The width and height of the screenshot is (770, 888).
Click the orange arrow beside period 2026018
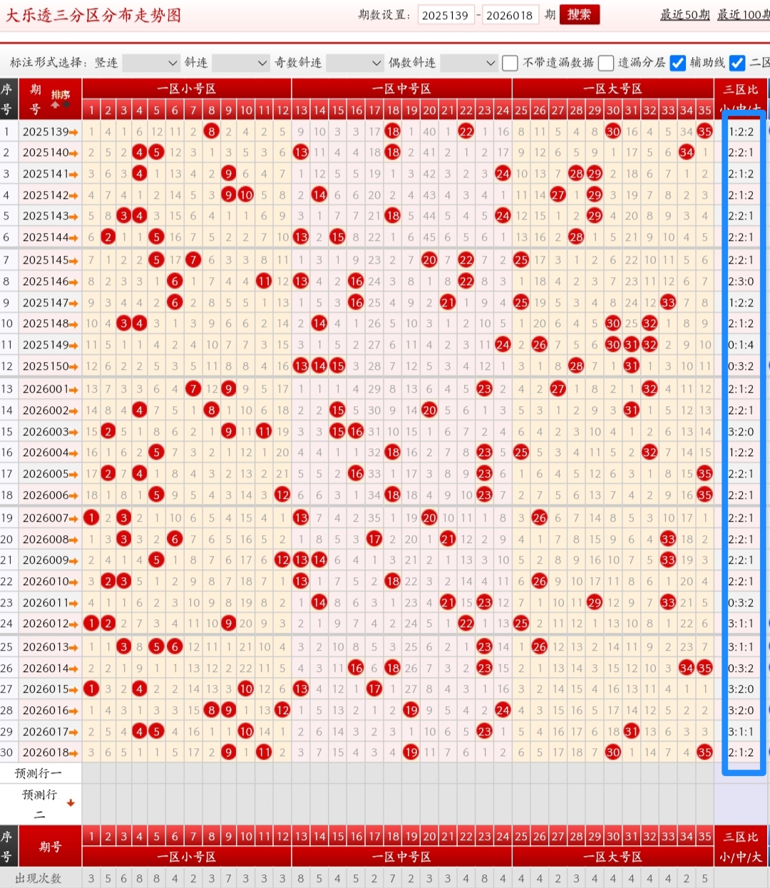click(x=74, y=753)
